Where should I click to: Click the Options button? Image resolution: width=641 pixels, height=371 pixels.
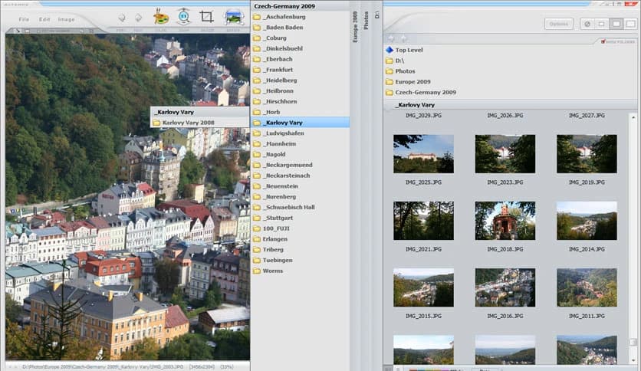558,24
